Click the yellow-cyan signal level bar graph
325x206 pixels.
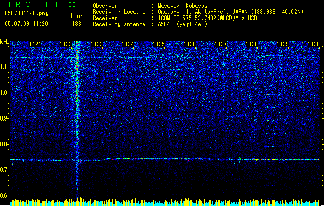[x=165, y=202]
